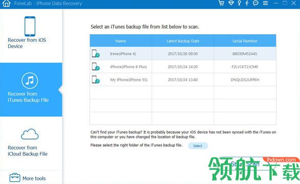
Task: Click serial number F2LVCK72JCM0
Action: click(x=245, y=67)
